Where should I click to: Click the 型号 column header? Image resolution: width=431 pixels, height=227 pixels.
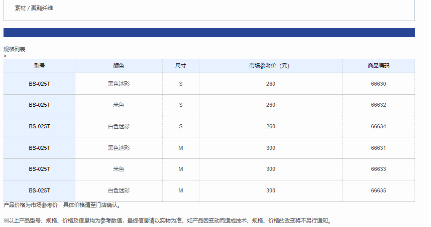(39, 66)
